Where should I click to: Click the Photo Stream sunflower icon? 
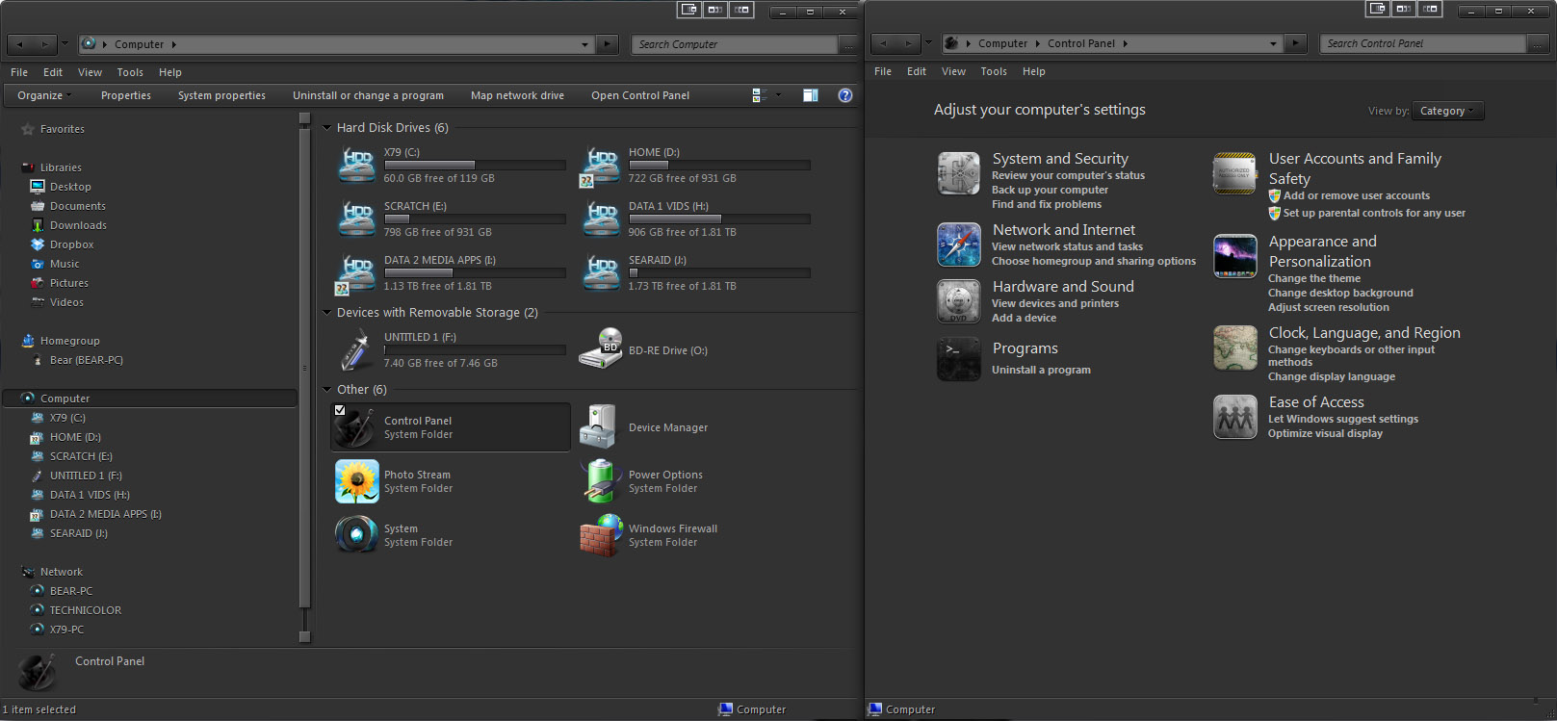tap(356, 481)
